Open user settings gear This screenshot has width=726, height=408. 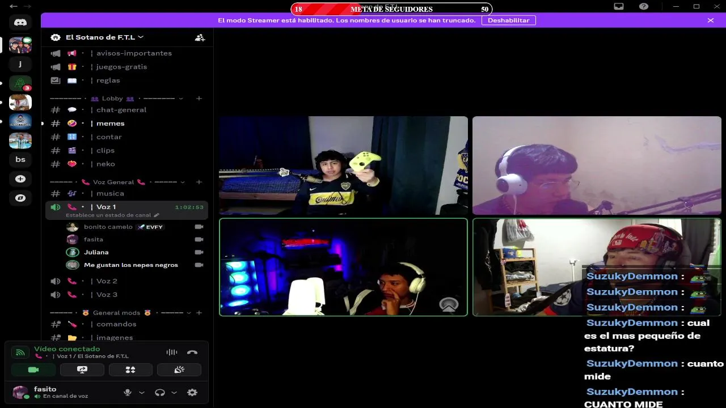[x=192, y=392]
